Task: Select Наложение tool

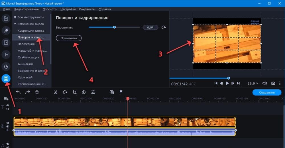Action: pyautogui.click(x=26, y=44)
